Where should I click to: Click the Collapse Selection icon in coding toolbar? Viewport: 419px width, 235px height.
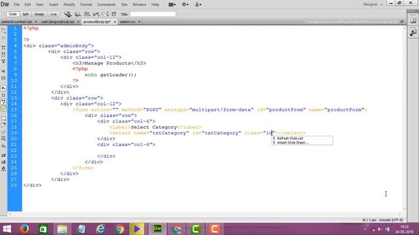pyautogui.click(x=3, y=54)
